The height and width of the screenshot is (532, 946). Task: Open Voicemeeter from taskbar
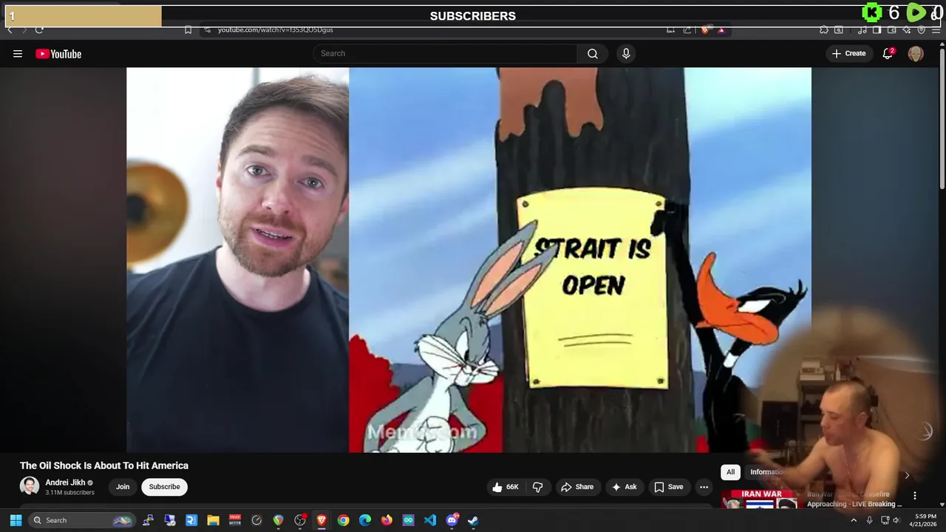pyautogui.click(x=234, y=520)
